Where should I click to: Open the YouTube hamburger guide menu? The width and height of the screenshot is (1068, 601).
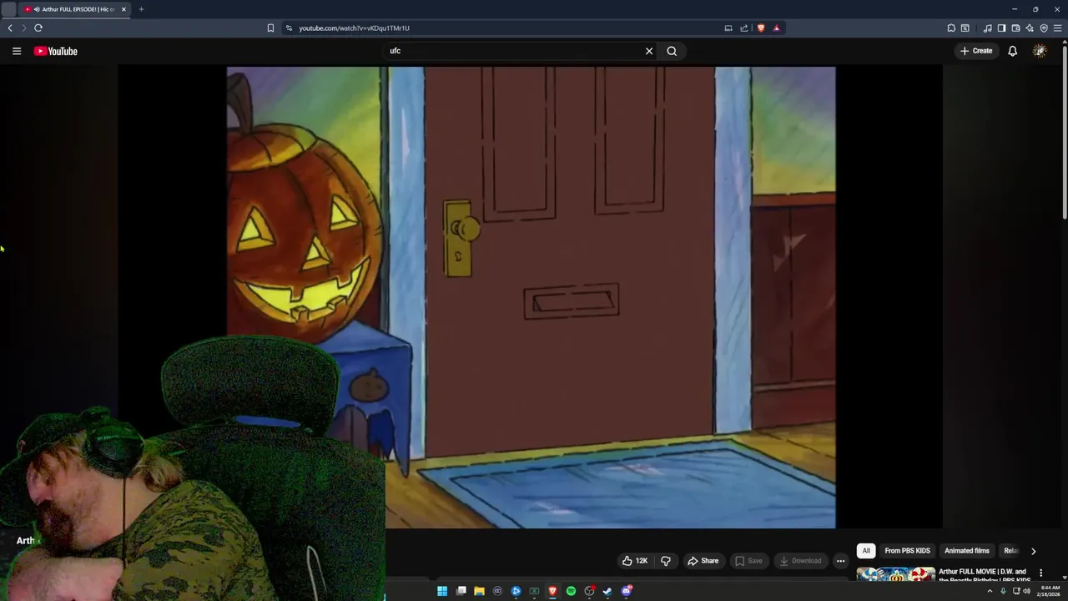click(x=17, y=51)
